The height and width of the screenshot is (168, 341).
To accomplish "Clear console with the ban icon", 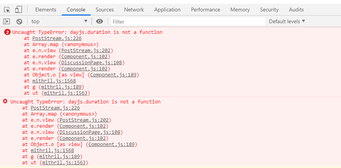I will pyautogui.click(x=19, y=21).
